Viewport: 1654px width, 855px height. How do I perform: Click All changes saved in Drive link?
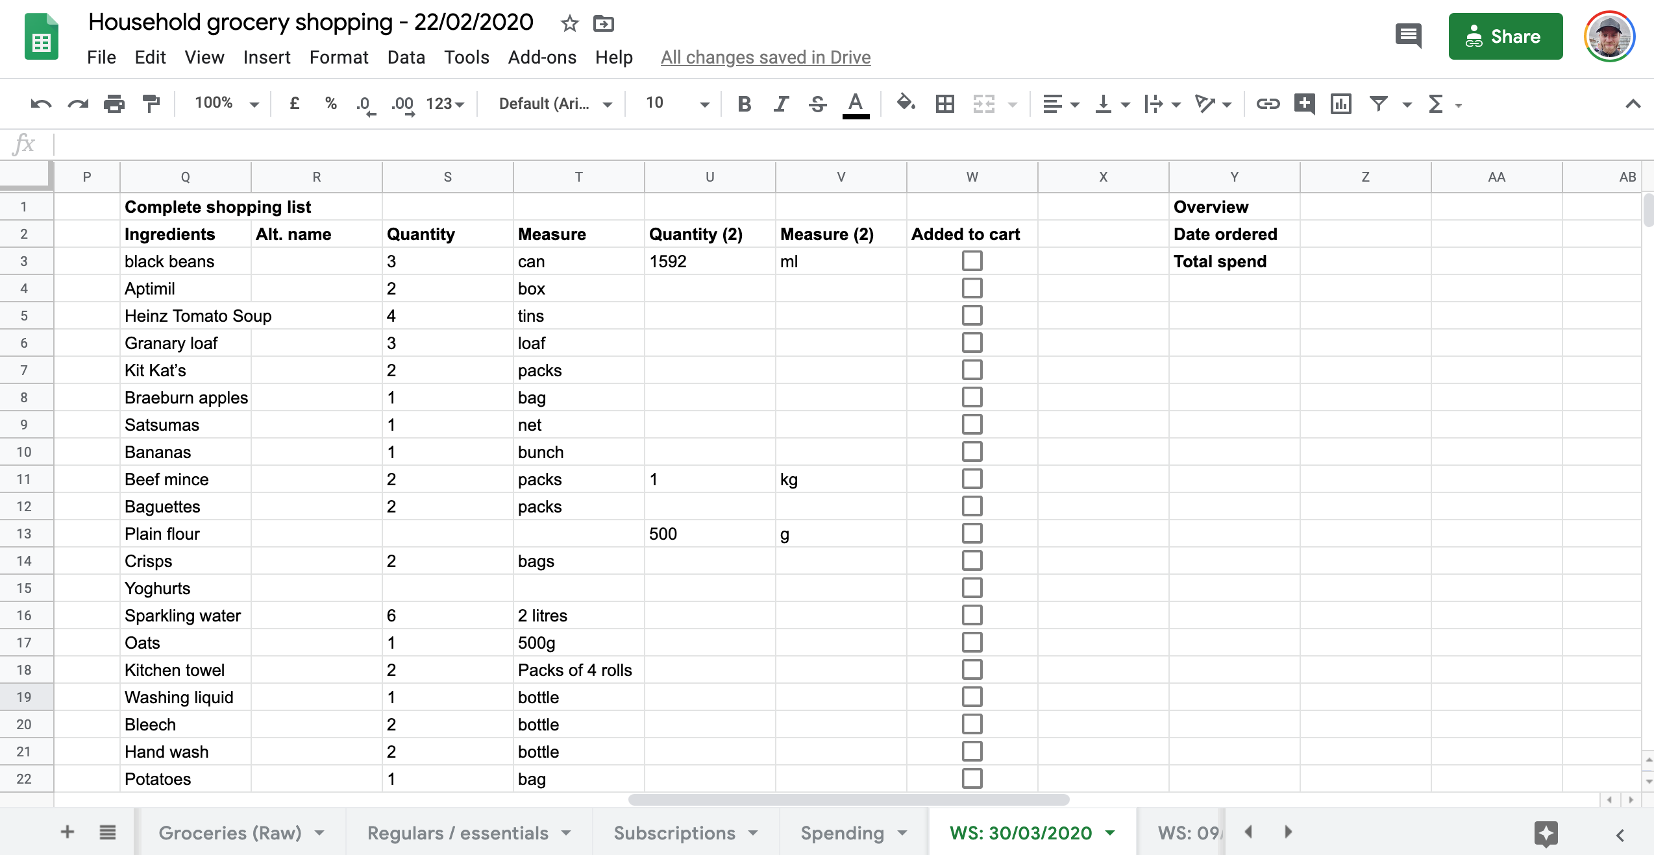point(765,57)
